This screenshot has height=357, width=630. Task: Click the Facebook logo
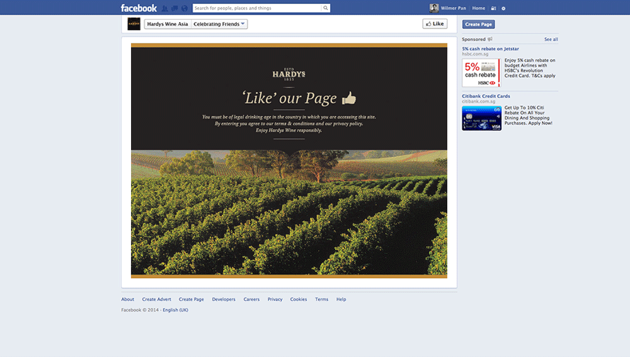[139, 8]
